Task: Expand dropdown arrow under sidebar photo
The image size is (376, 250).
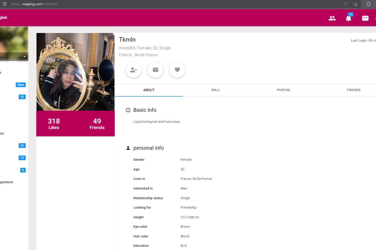Action: coord(24,57)
